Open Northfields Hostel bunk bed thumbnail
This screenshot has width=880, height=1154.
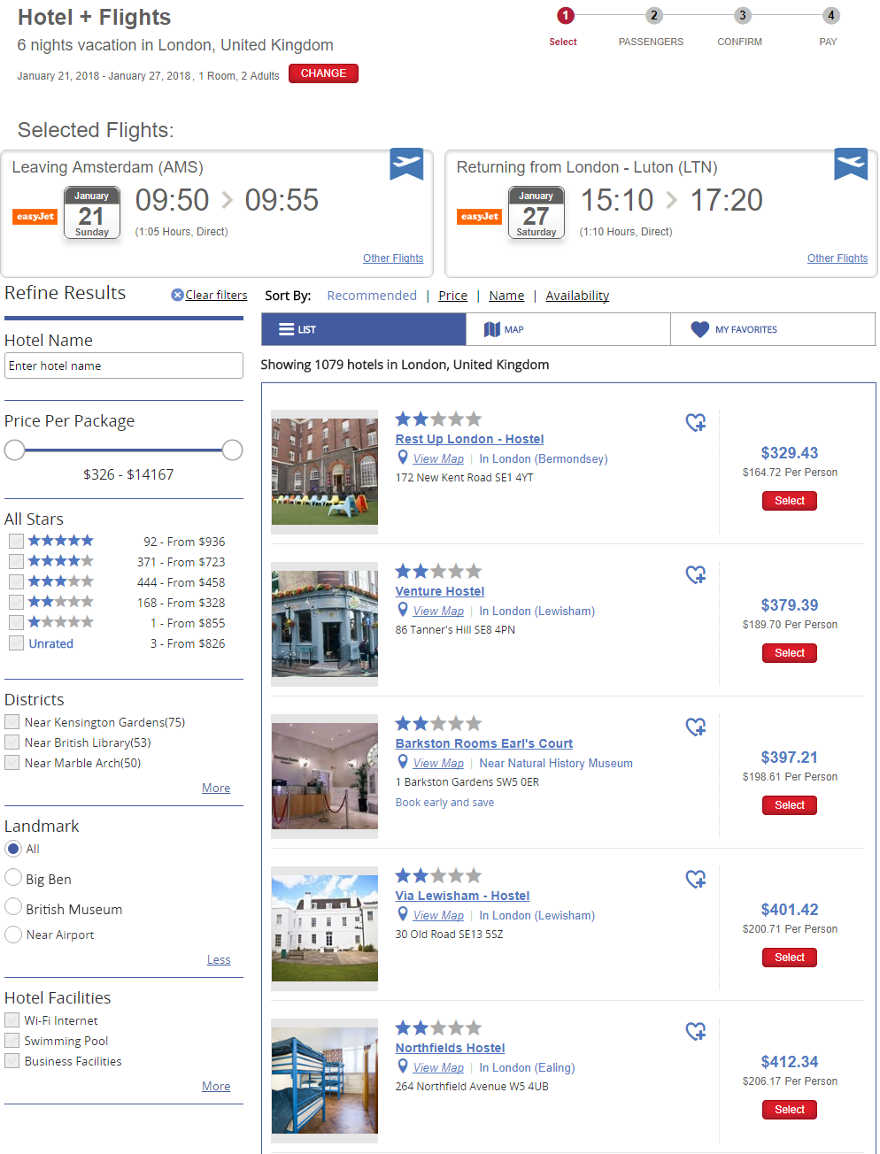click(x=325, y=1081)
